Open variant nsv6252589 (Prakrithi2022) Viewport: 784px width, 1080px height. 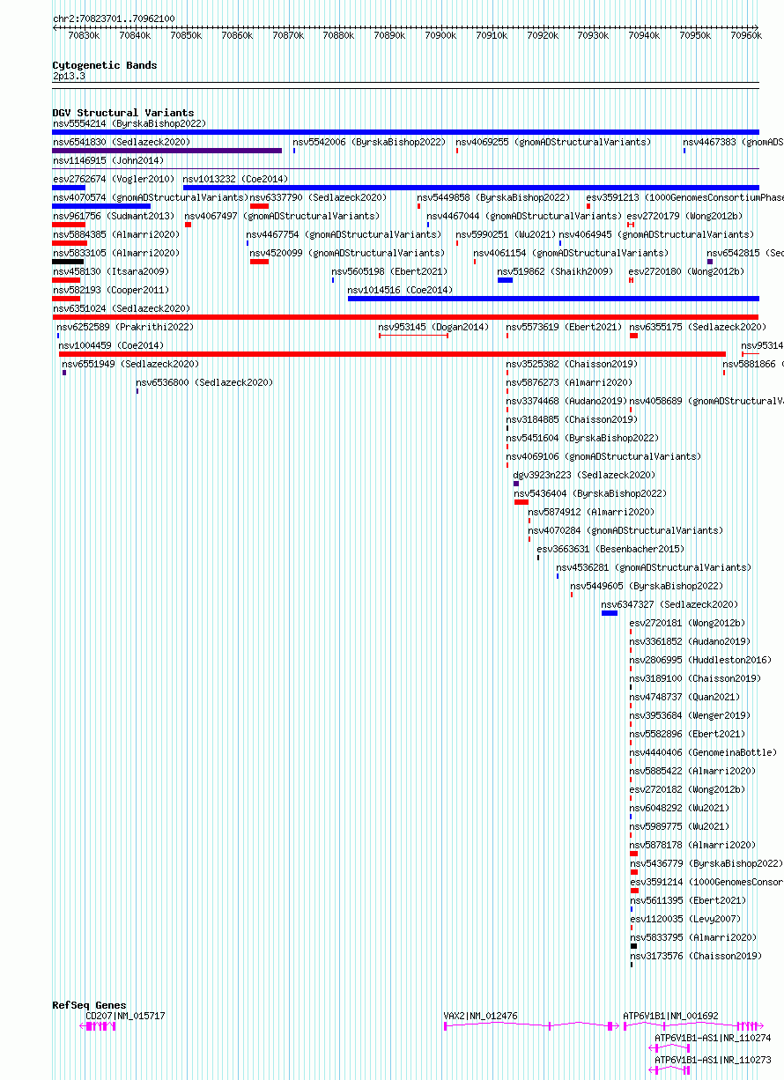click(125, 328)
